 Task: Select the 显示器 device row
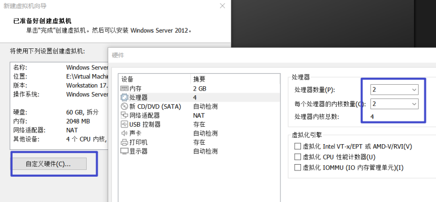click(199, 151)
